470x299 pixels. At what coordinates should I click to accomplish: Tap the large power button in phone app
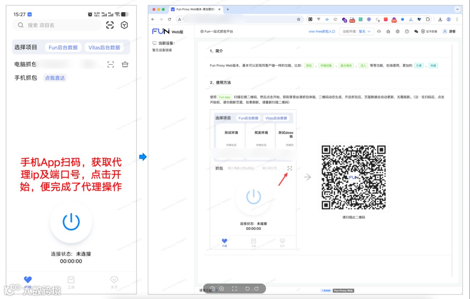71,222
